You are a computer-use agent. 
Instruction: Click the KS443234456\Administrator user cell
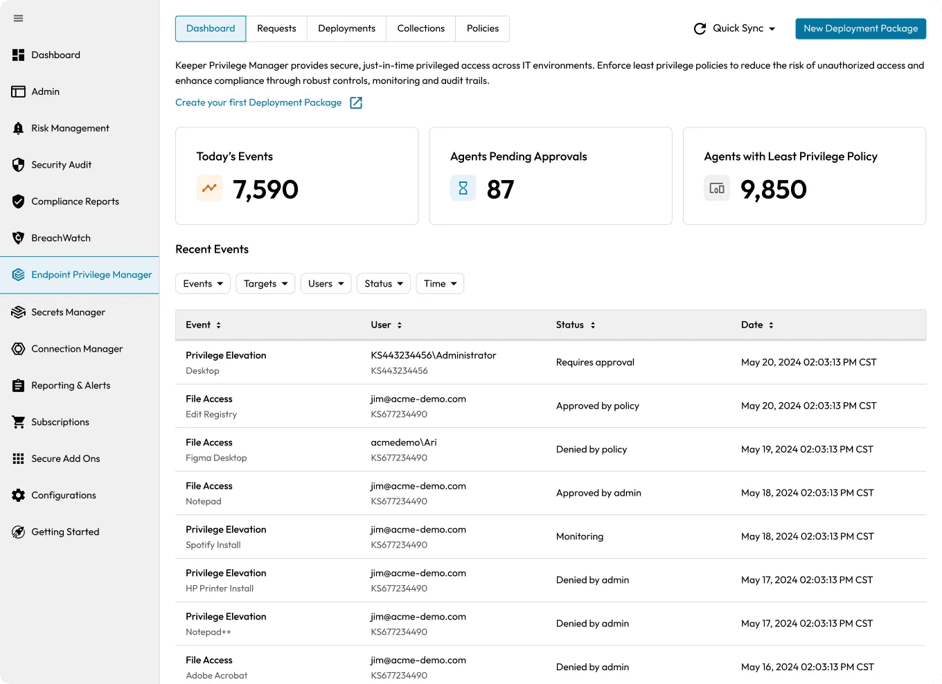click(434, 355)
